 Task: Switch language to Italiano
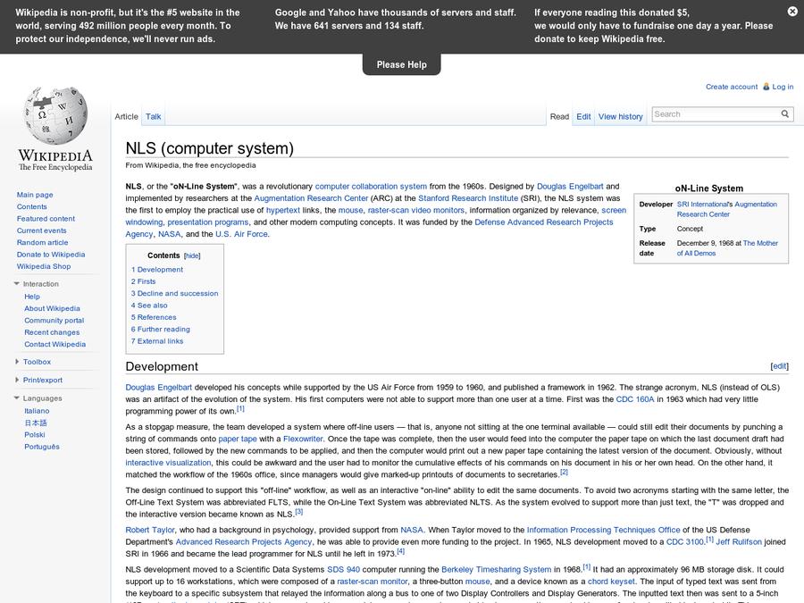tap(37, 411)
